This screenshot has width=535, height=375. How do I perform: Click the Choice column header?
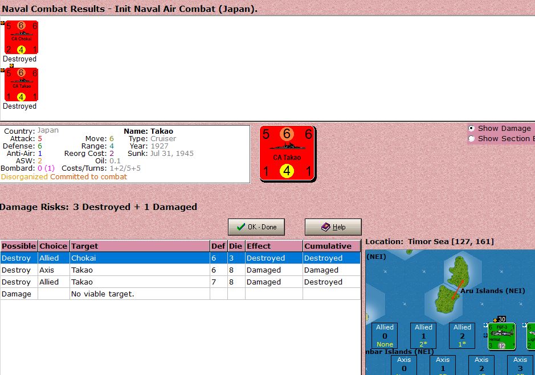pyautogui.click(x=54, y=246)
